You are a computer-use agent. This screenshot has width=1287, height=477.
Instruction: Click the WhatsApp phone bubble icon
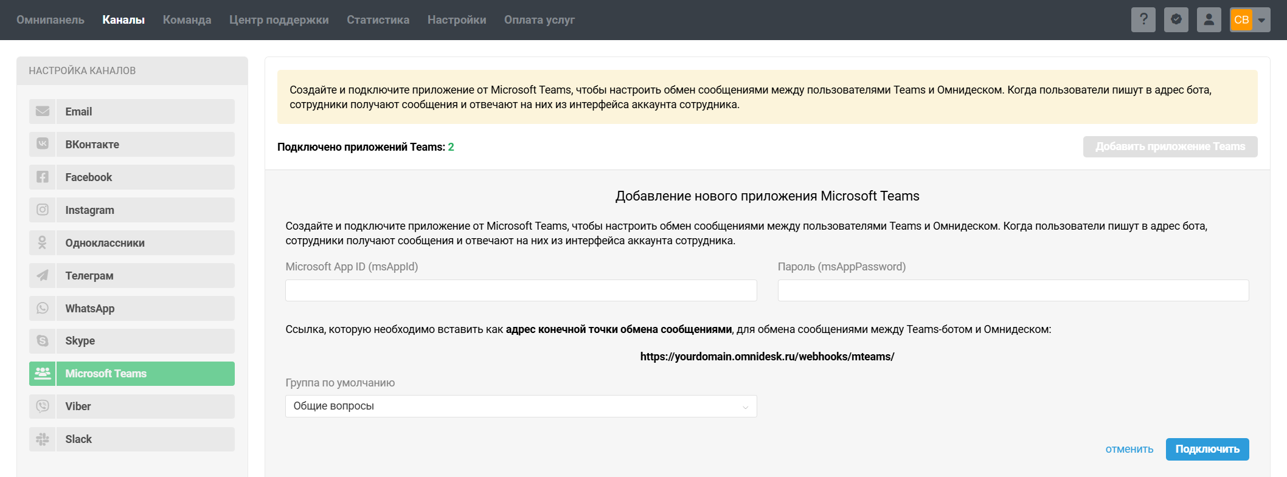click(43, 308)
